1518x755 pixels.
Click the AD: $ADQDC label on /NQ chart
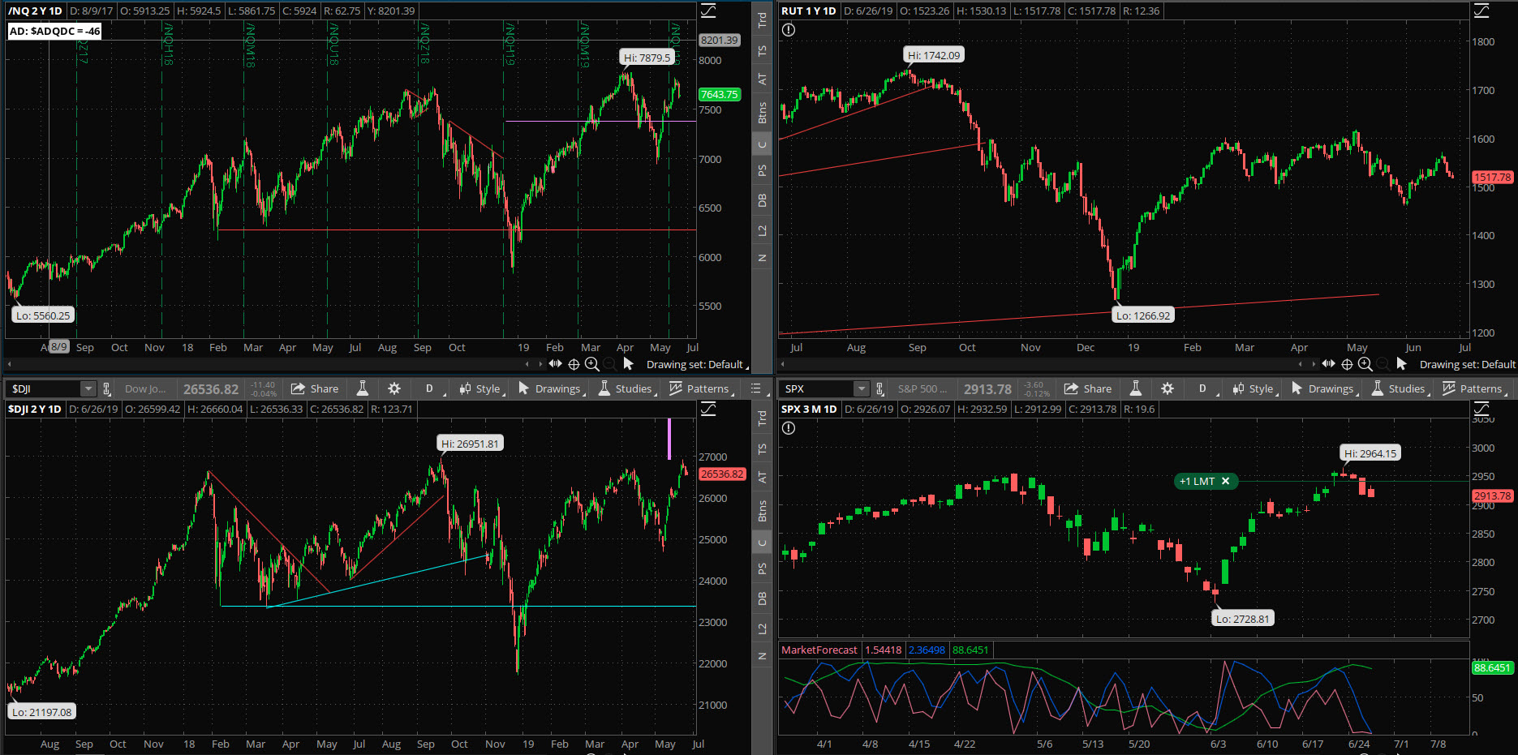point(54,31)
